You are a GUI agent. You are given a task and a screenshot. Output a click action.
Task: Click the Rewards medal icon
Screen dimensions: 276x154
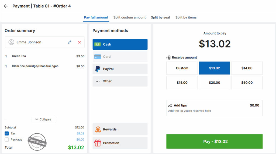pyautogui.click(x=98, y=129)
